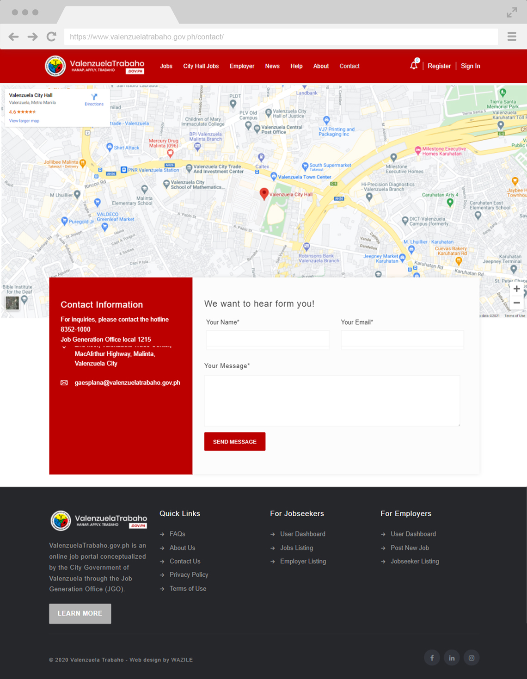Click the browser back arrow
The image size is (527, 679).
(x=14, y=37)
